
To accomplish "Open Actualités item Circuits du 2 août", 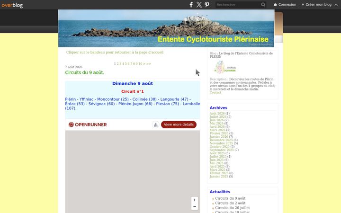I will tap(231, 203).
